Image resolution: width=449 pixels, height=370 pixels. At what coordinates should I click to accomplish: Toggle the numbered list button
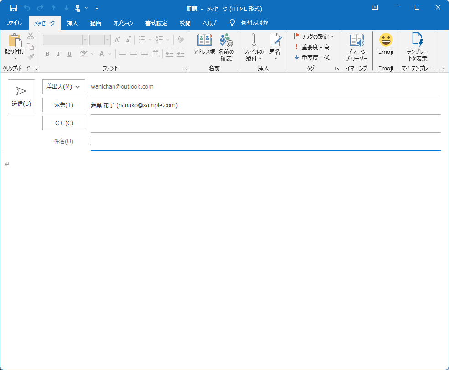point(160,40)
